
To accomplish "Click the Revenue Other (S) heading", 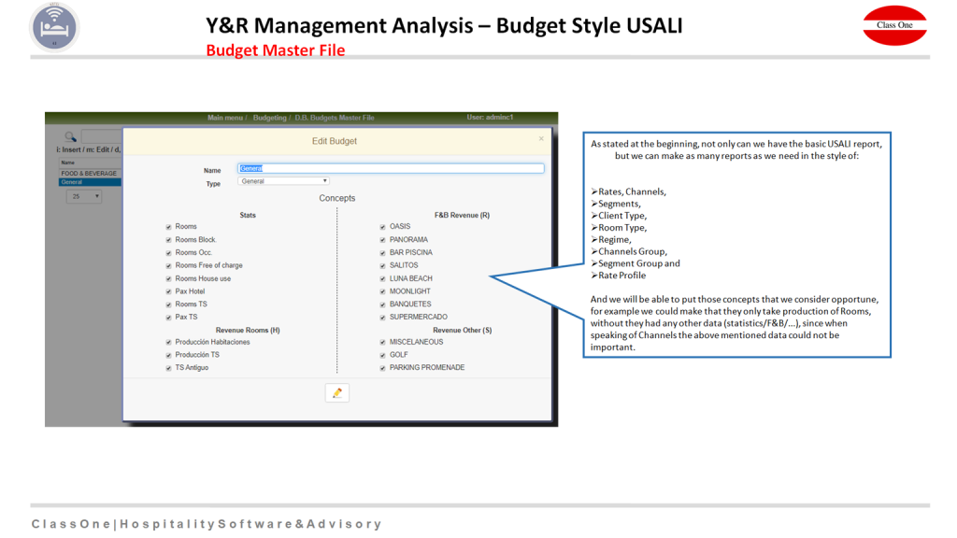I will (x=462, y=330).
